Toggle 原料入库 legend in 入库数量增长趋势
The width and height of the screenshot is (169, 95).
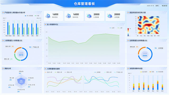[108, 72]
